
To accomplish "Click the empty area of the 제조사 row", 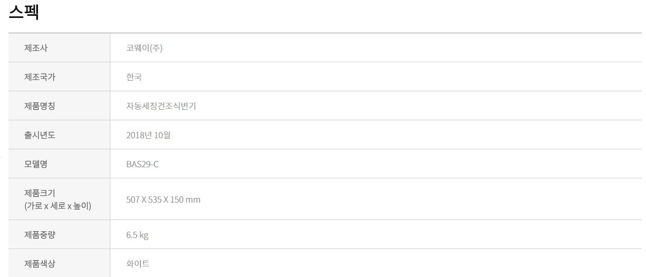I will 401,48.
